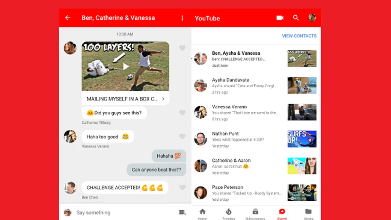Tap group avatar for Ben, Aysha & Vanessa
391x220 pixels.
[x=201, y=59]
